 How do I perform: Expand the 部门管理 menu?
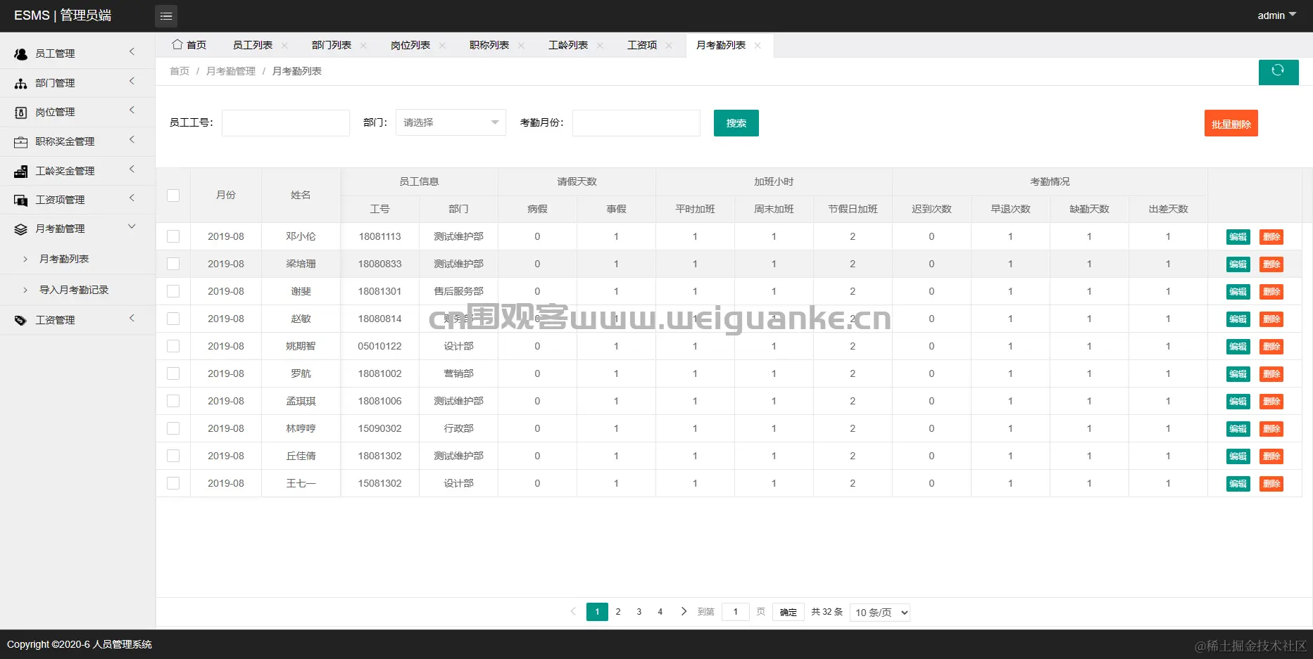click(x=132, y=82)
